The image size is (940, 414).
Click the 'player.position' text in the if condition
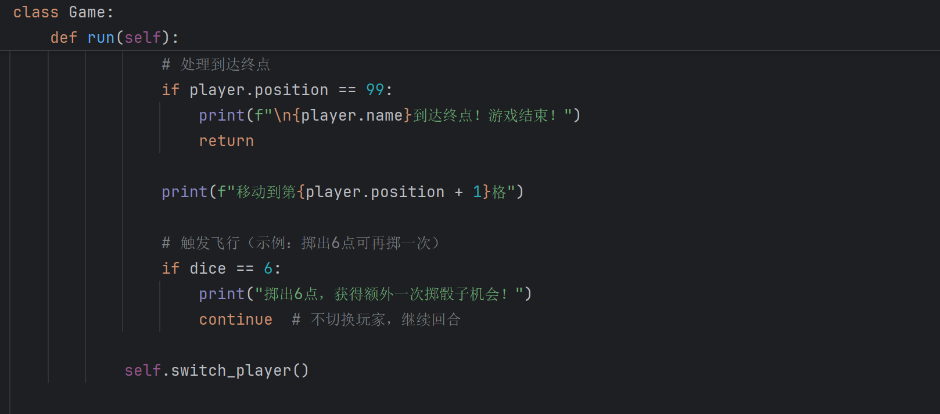click(259, 90)
